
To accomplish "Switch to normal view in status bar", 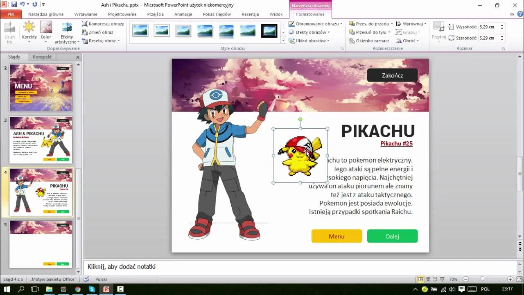I will (420, 279).
